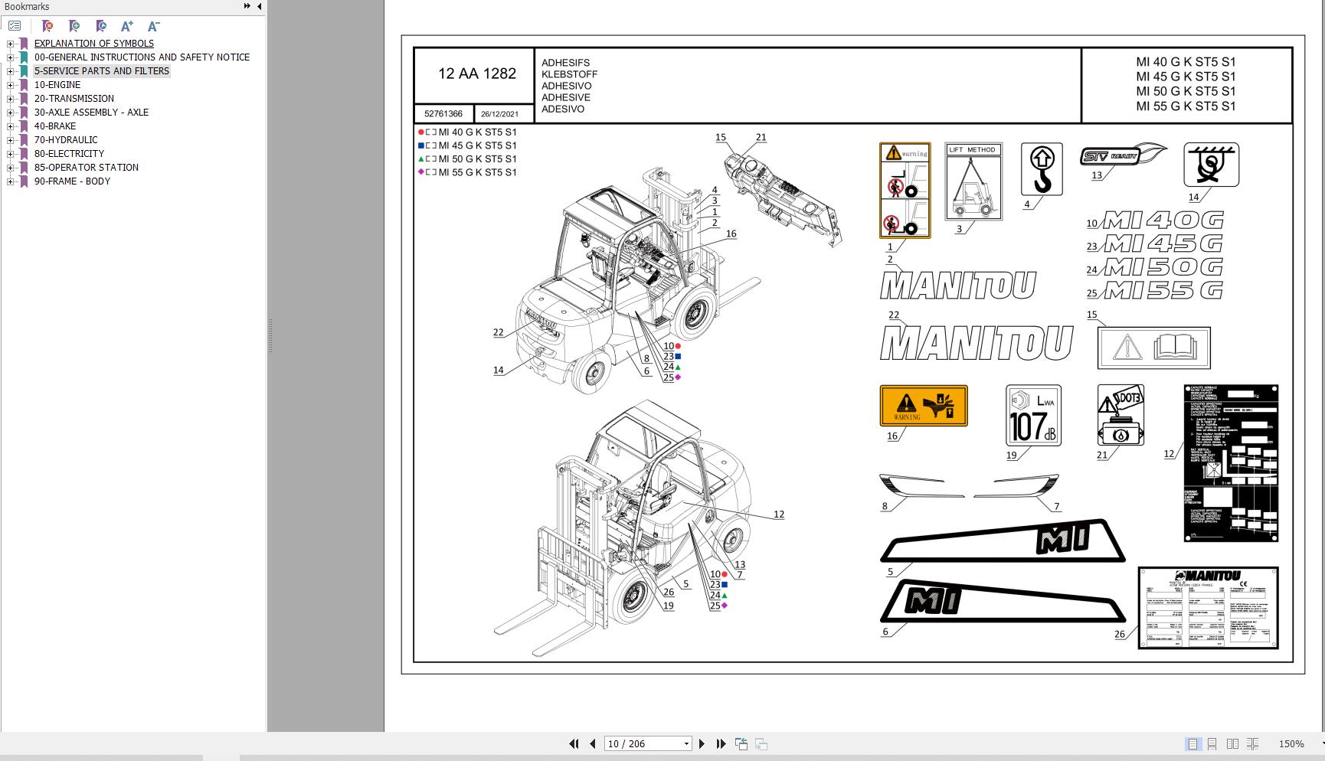Go to the first page

click(x=574, y=743)
